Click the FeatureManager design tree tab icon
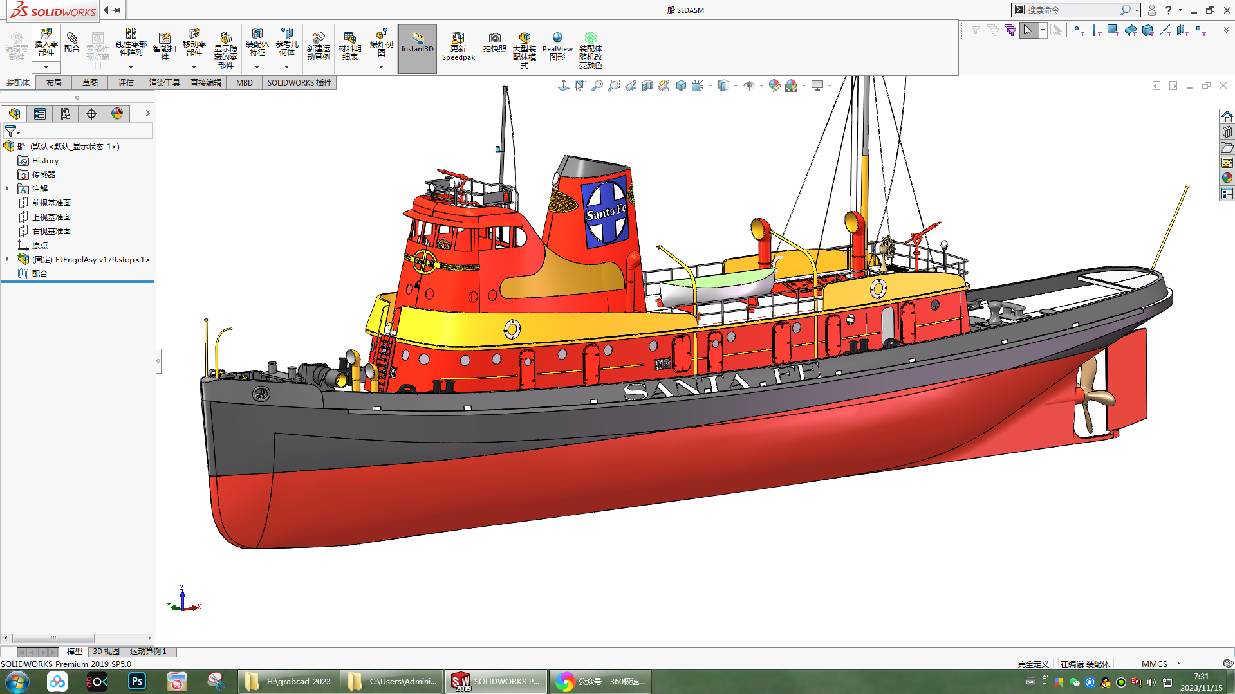 pyautogui.click(x=14, y=114)
